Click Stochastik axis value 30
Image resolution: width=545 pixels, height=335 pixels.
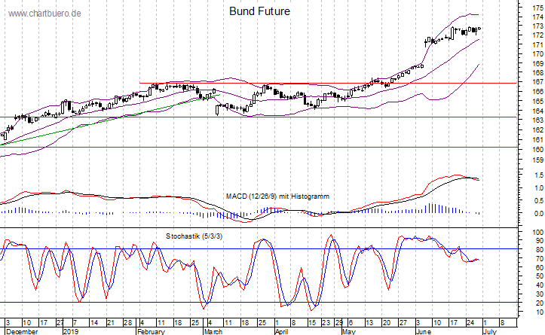[540, 294]
